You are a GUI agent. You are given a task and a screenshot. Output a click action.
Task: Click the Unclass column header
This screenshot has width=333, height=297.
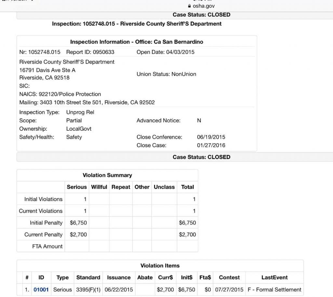164,187
